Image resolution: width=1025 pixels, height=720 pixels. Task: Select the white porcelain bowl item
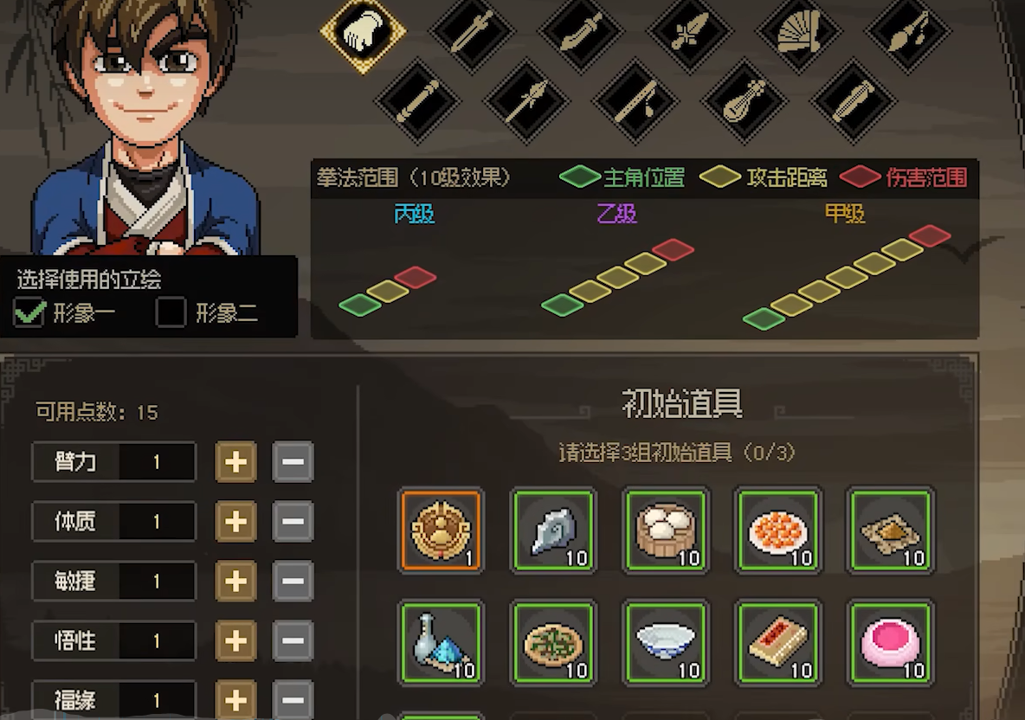point(666,643)
